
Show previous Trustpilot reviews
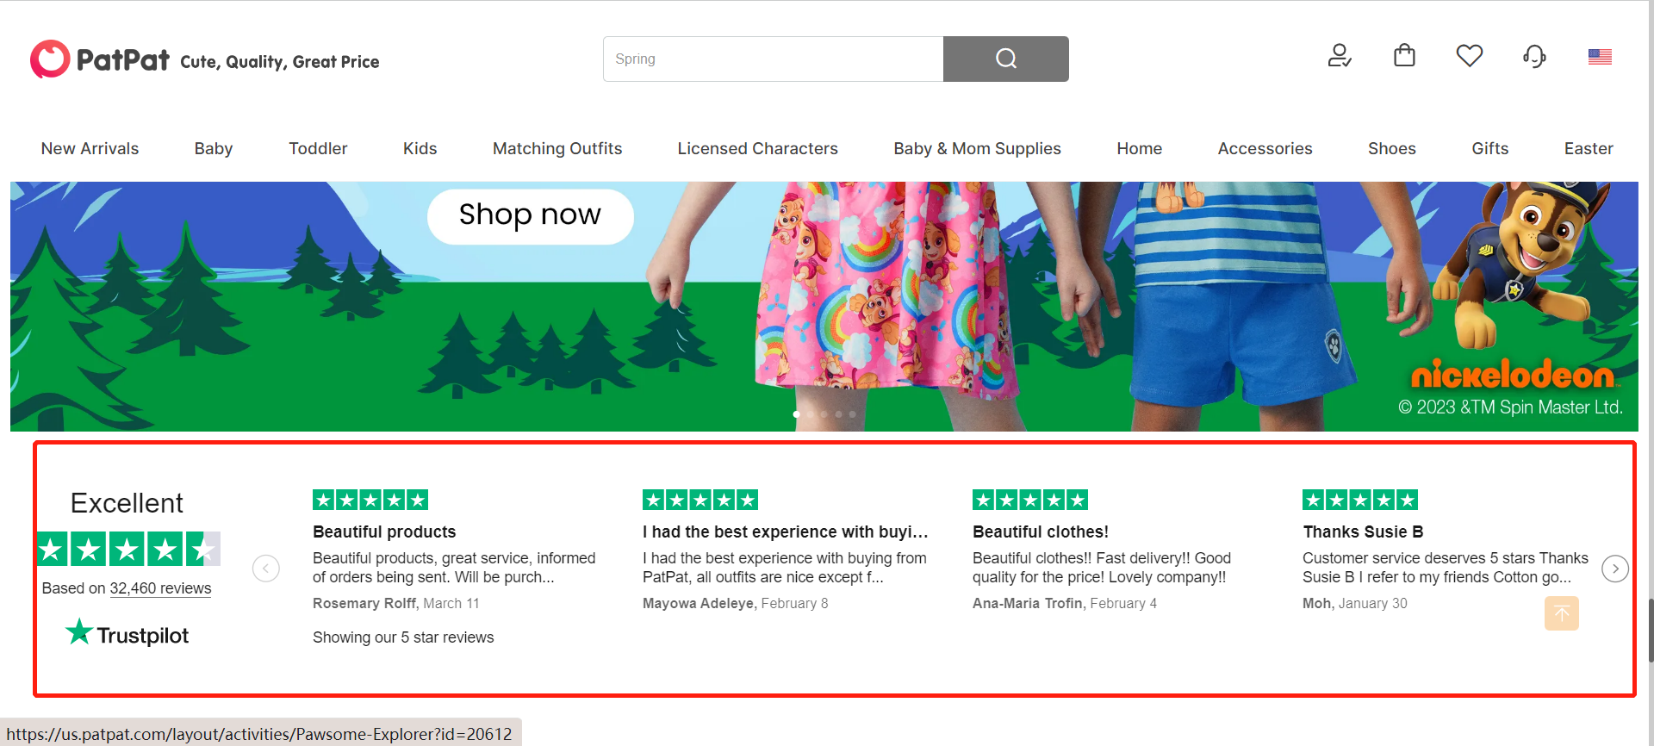[x=266, y=569]
